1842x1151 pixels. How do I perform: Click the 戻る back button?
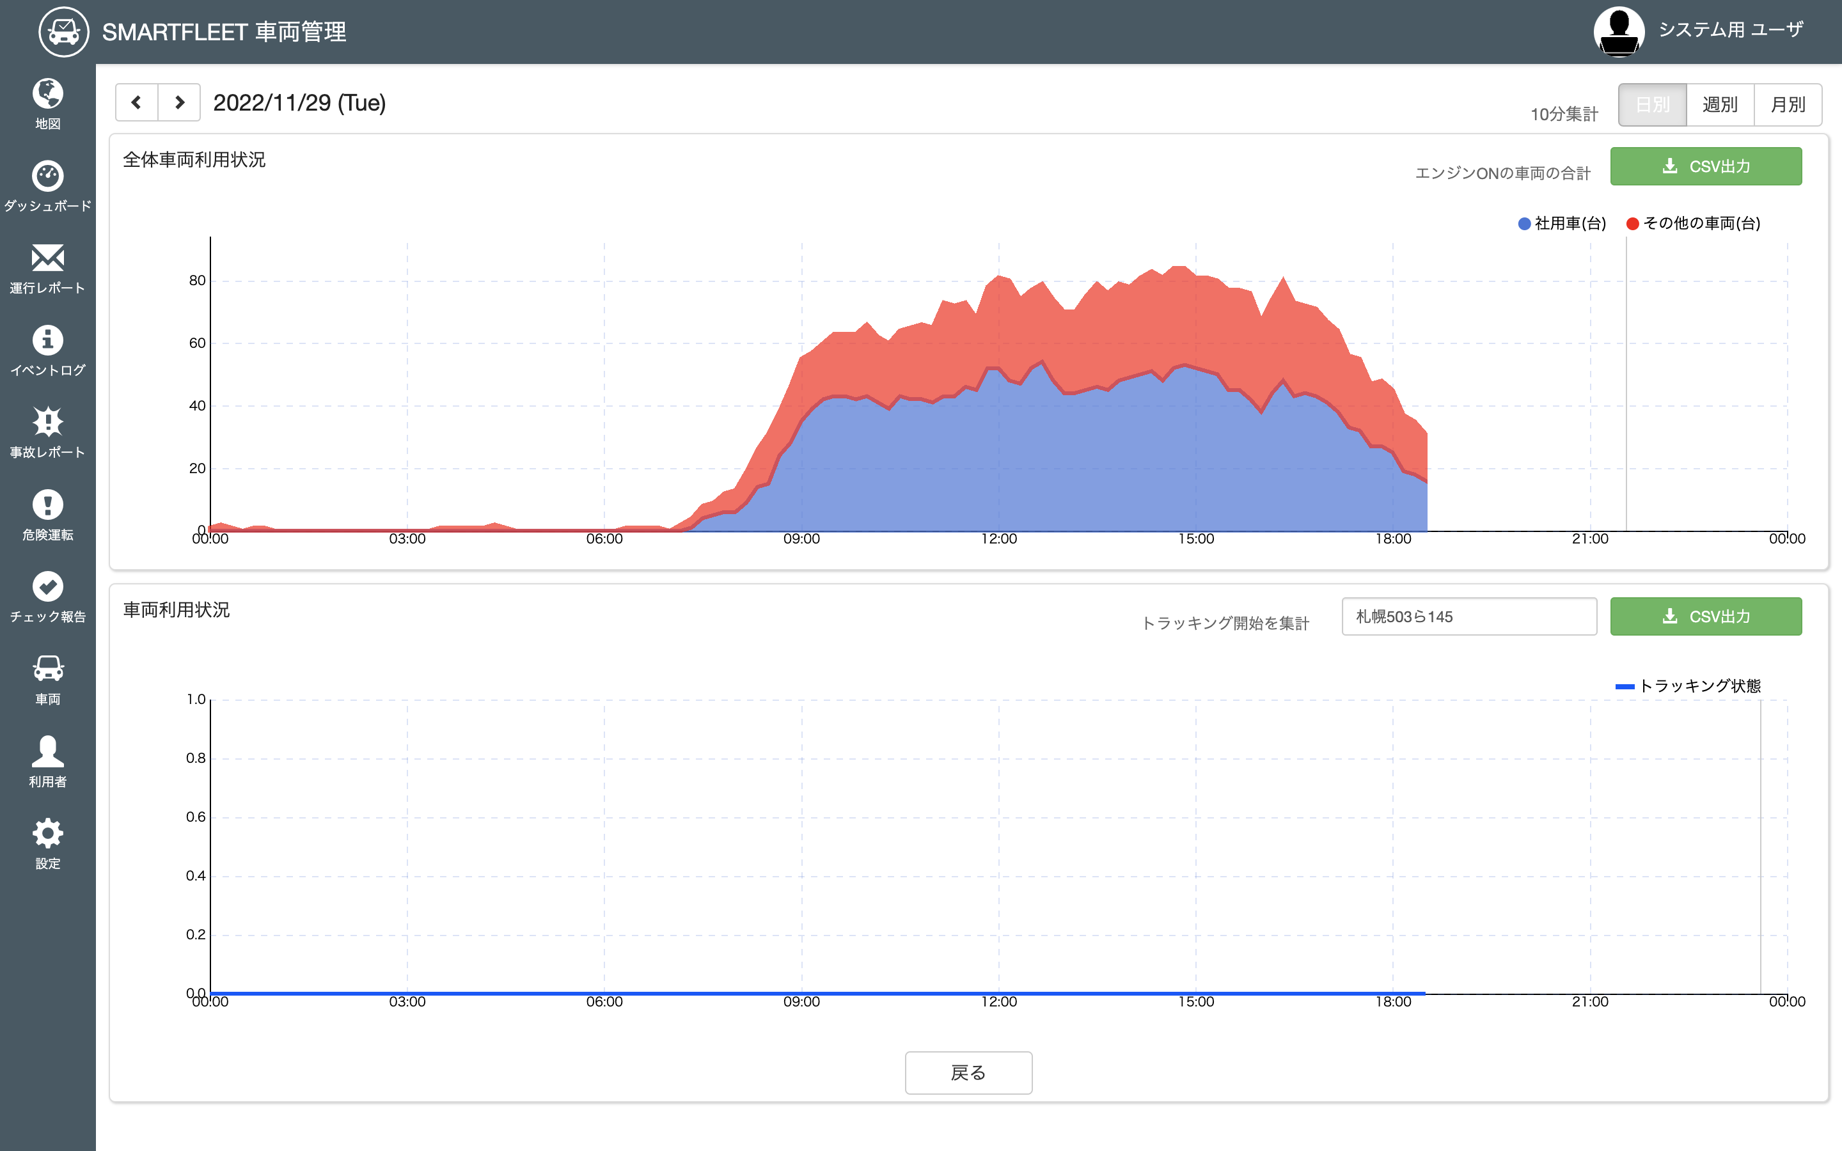[968, 1072]
